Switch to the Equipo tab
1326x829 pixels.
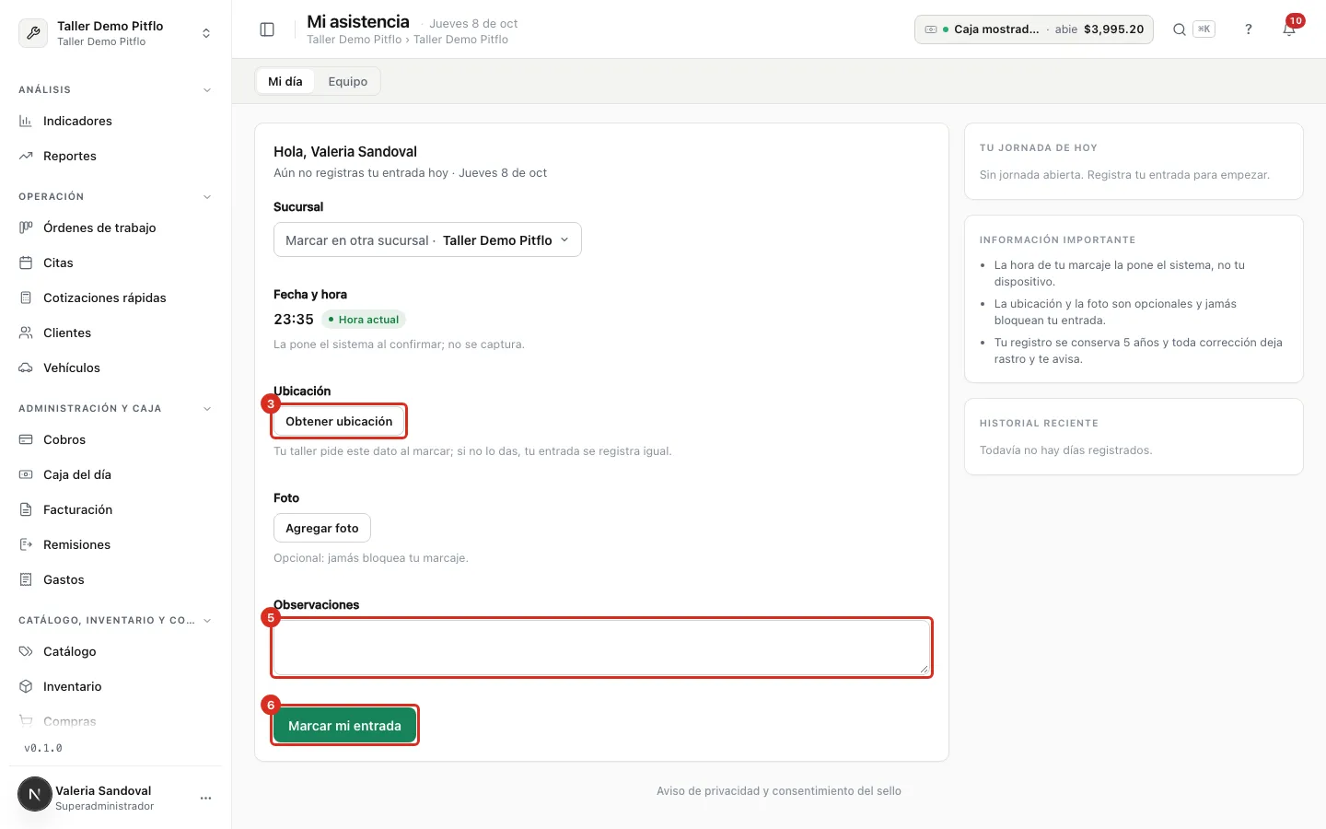point(348,81)
